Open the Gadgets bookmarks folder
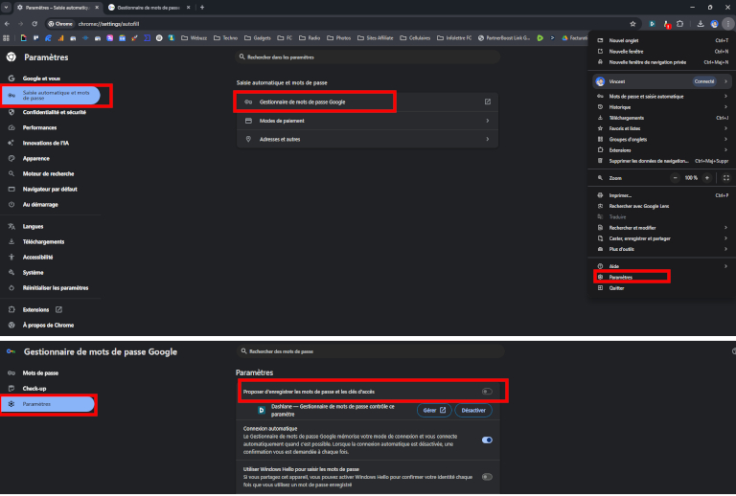 (x=258, y=38)
